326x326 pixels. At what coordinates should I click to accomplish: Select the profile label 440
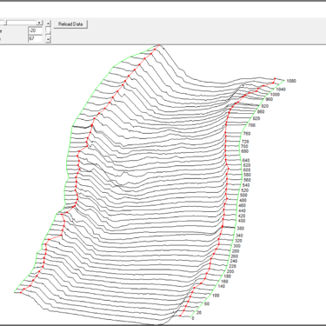[242, 211]
